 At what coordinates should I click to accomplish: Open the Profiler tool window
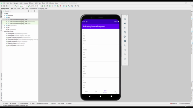click(69, 103)
